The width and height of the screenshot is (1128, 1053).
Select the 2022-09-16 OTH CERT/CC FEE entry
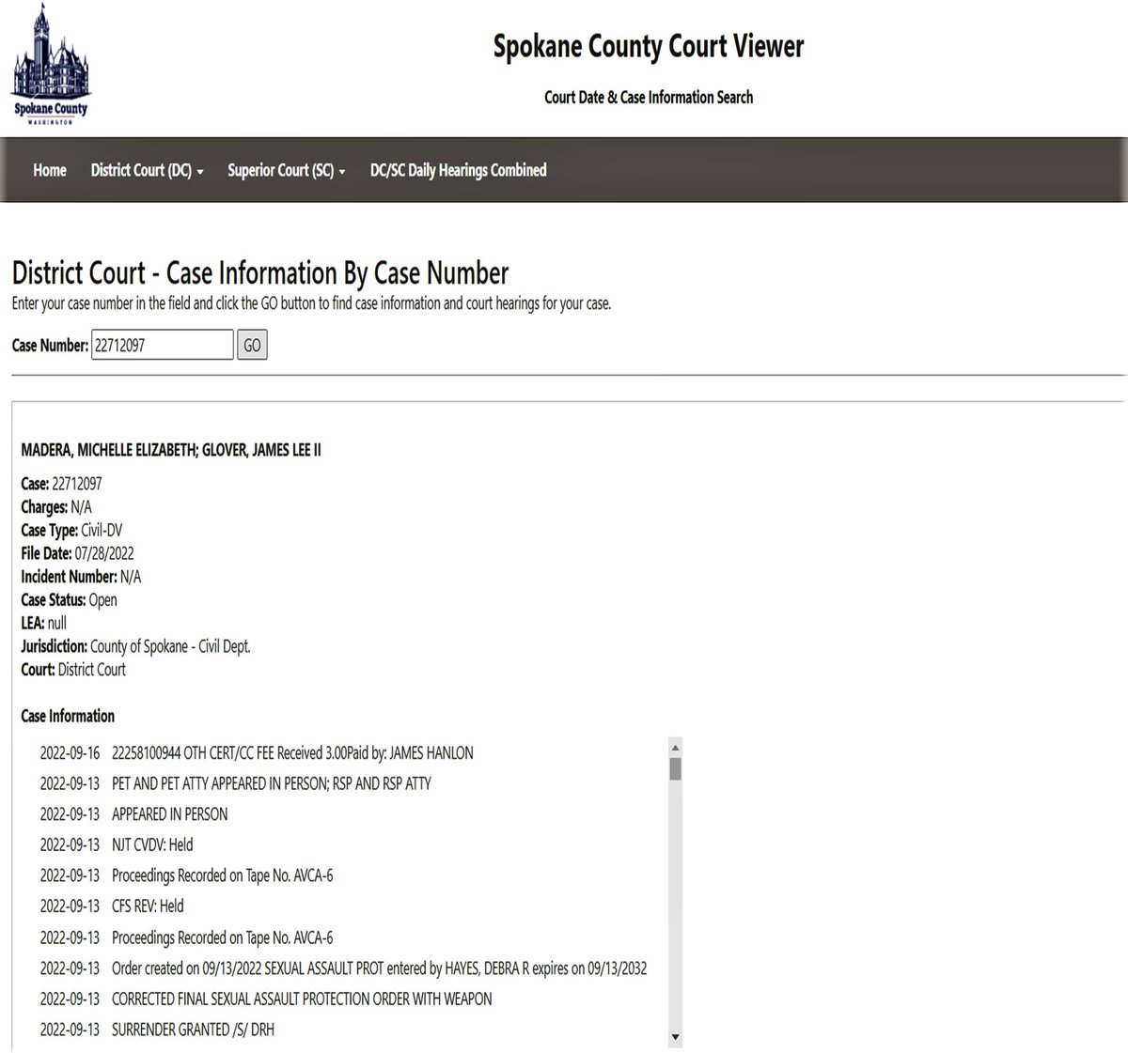click(x=257, y=753)
